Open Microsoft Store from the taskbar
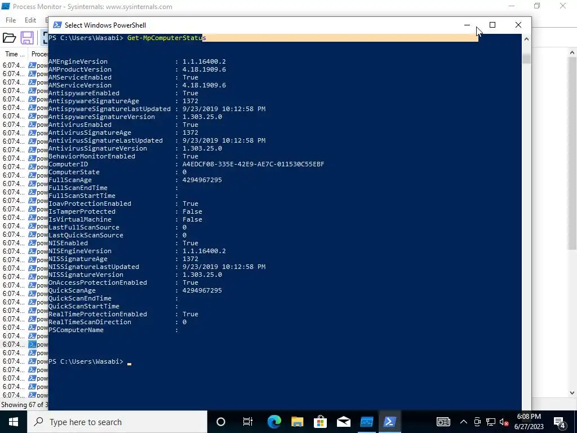Screen dimensions: 577x433 (x=321, y=422)
